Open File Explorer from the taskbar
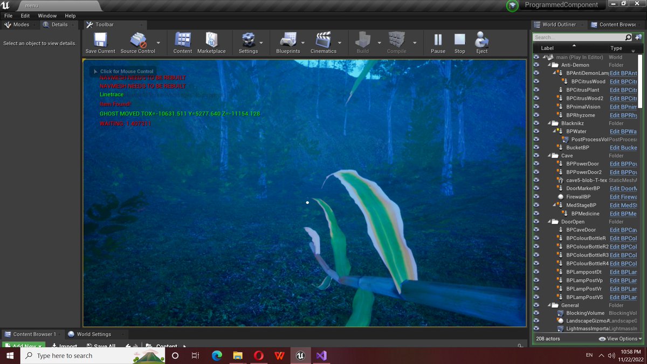647x364 pixels. point(238,356)
